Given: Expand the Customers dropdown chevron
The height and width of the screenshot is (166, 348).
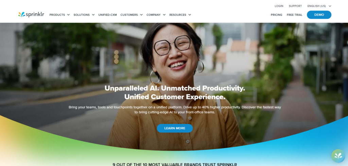Looking at the screenshot, I should [x=141, y=15].
